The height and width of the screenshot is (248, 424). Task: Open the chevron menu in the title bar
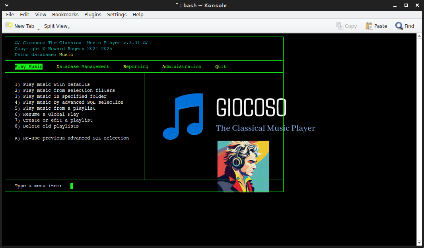6,5
